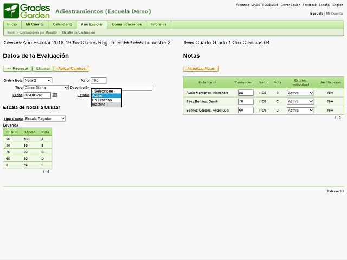Image resolution: width=347 pixels, height=260 pixels.
Task: Choose En Proceso in the Estatus list
Action: pos(106,100)
